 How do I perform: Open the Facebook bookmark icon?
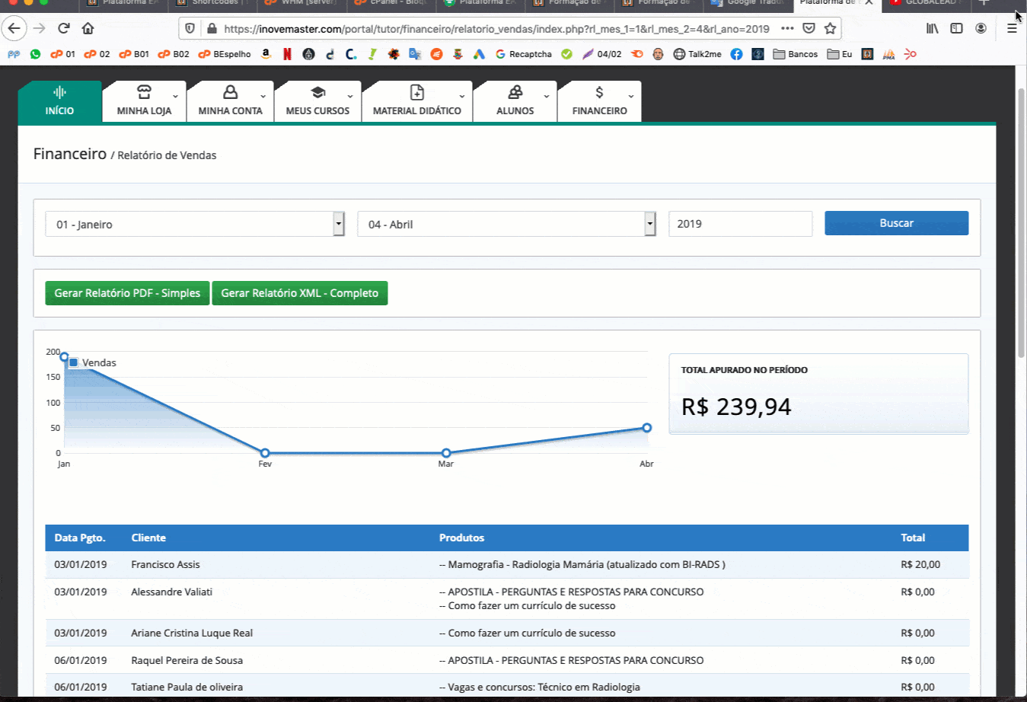[x=736, y=54]
